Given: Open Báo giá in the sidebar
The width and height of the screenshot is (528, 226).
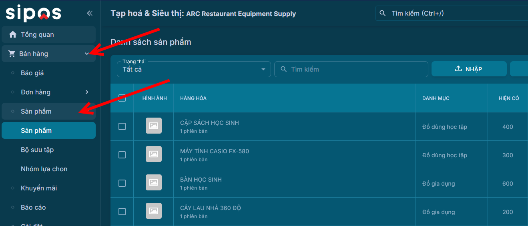Looking at the screenshot, I should coord(32,73).
